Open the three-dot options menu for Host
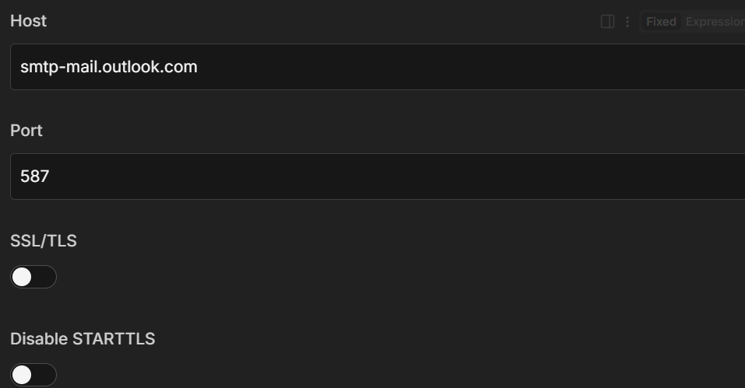 pyautogui.click(x=627, y=22)
